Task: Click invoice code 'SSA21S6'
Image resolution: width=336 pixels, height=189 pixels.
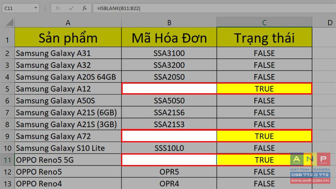Action: pyautogui.click(x=169, y=113)
